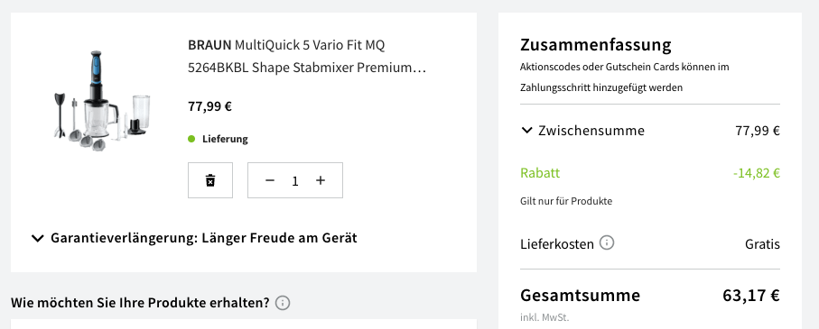Click the 'Gratis' delivery cost text
Image resolution: width=819 pixels, height=329 pixels.
763,244
